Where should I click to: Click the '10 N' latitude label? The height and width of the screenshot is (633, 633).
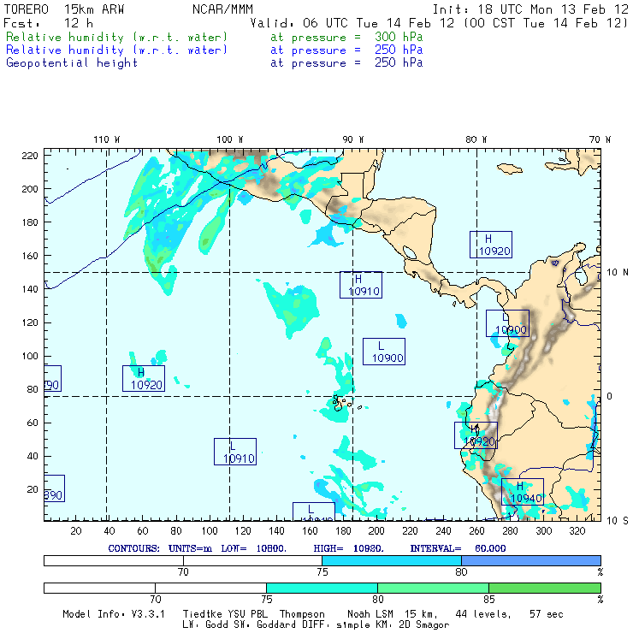[x=618, y=273]
